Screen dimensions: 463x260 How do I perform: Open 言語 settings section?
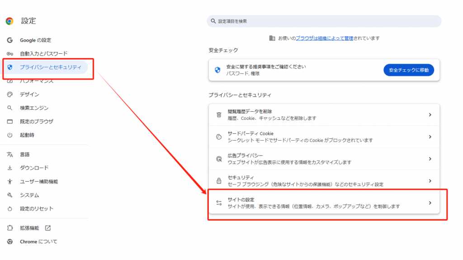24,155
